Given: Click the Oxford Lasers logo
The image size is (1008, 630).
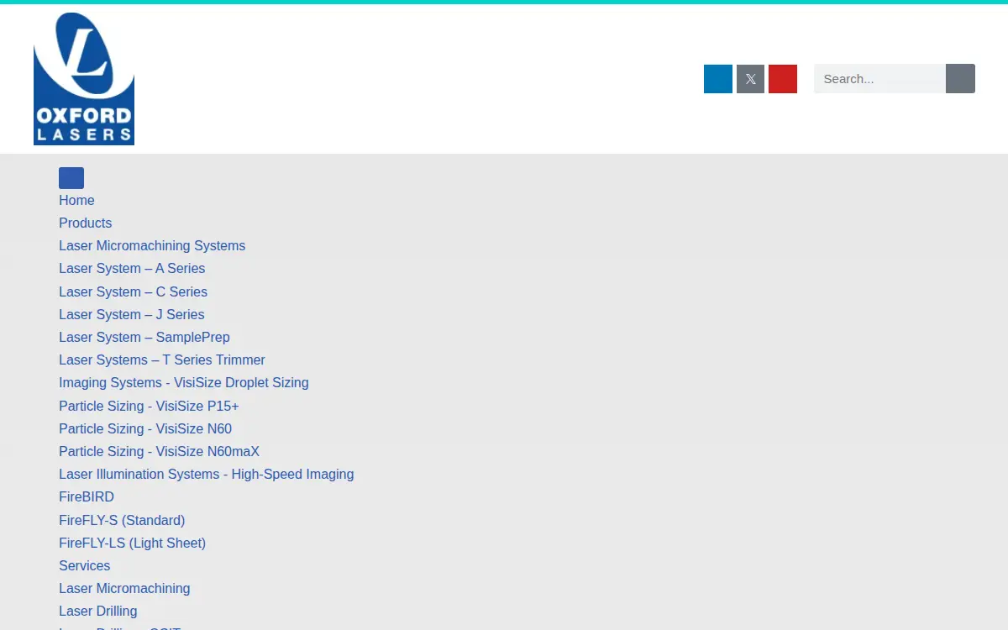Looking at the screenshot, I should [x=84, y=79].
